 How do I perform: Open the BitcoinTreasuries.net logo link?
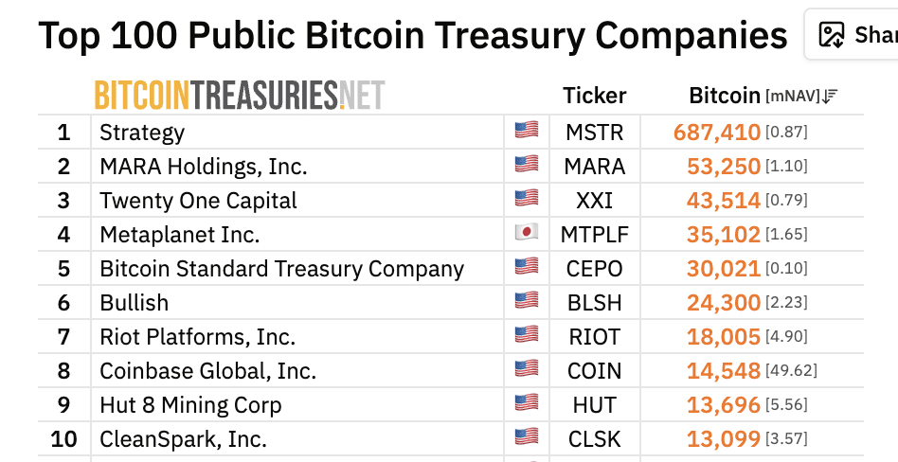(239, 96)
